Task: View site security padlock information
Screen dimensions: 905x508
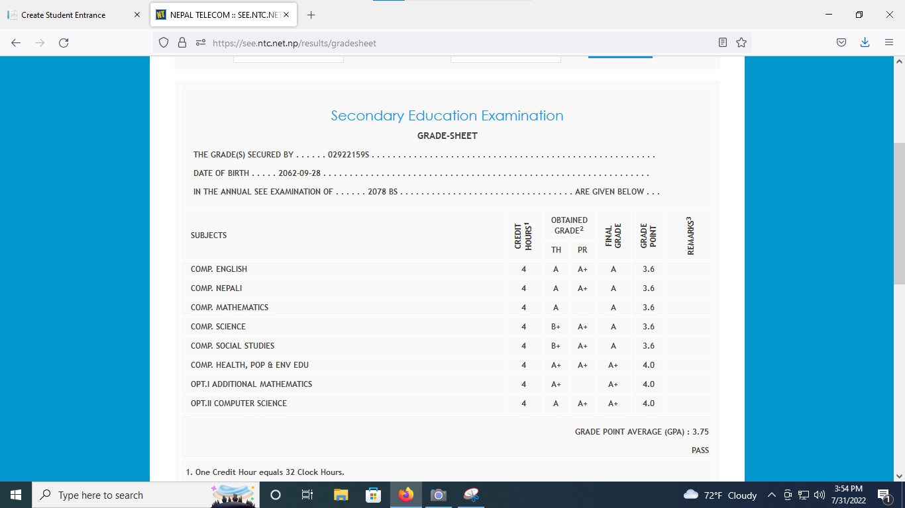Action: tap(182, 43)
